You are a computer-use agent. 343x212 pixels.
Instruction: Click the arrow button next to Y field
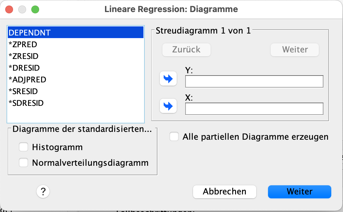(168, 79)
